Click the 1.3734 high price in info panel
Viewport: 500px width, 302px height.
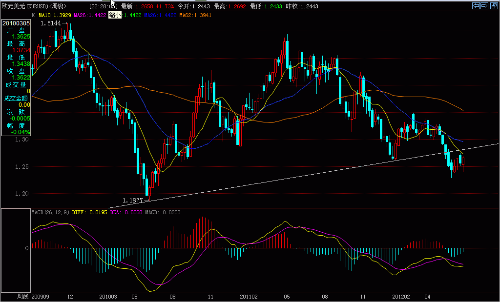(21, 50)
